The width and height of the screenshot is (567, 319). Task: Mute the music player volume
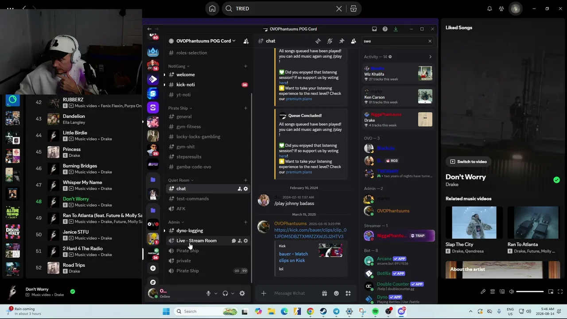tap(511, 292)
